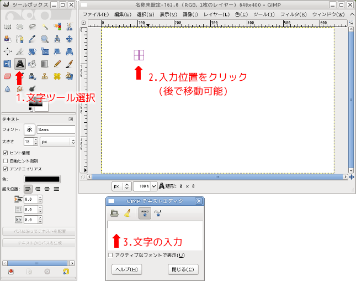The width and height of the screenshot is (356, 281).
Task: Check 'アクティブなフォントで表示' option
Action: click(110, 255)
